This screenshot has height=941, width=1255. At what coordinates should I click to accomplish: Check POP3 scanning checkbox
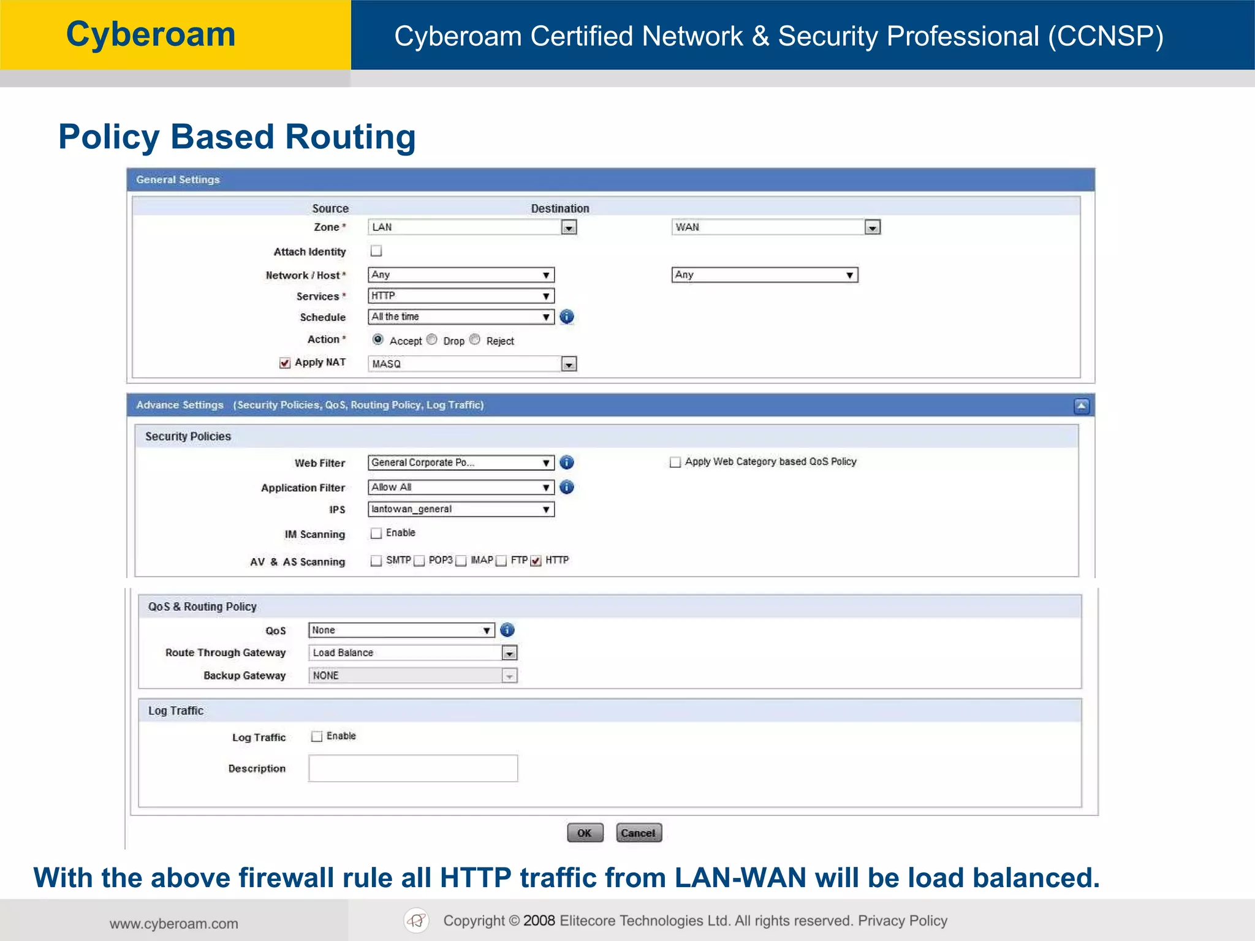click(x=419, y=561)
